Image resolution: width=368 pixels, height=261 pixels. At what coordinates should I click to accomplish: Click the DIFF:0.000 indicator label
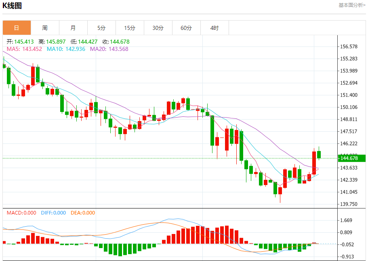[53, 213]
